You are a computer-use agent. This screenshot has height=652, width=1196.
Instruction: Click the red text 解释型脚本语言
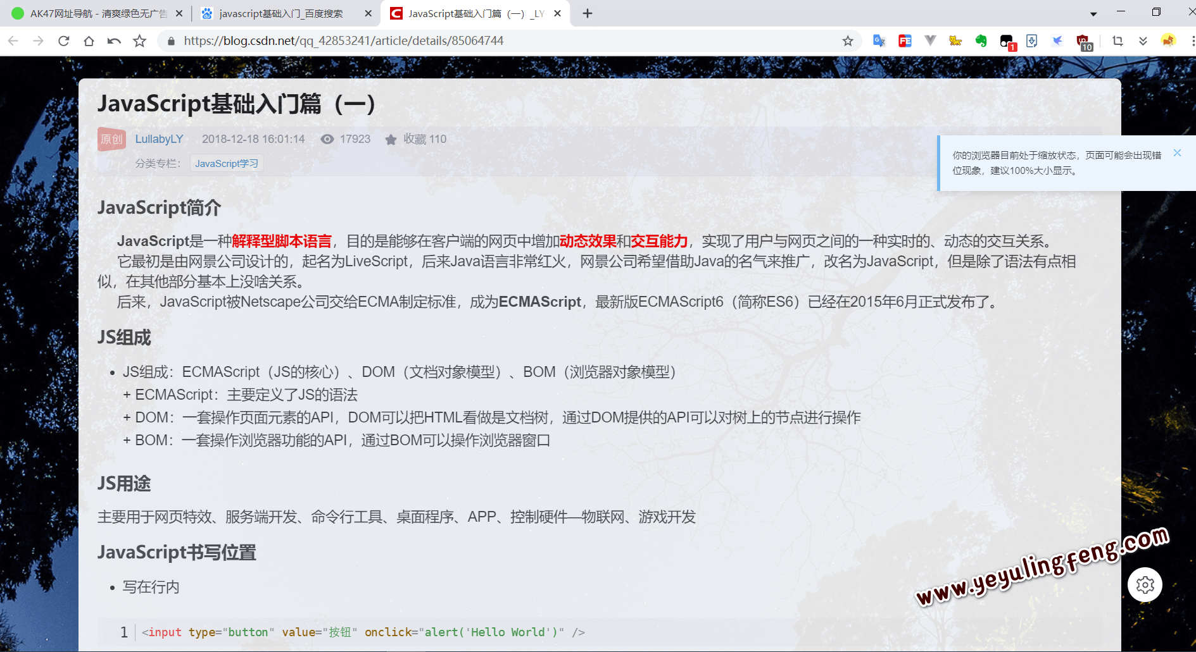click(282, 241)
